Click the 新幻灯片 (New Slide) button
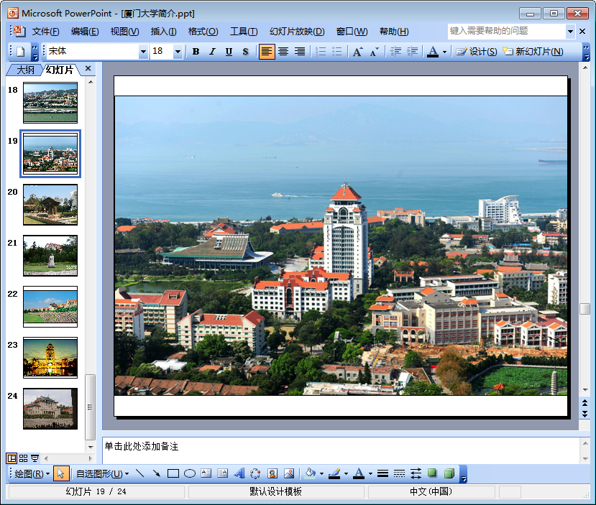 point(533,52)
